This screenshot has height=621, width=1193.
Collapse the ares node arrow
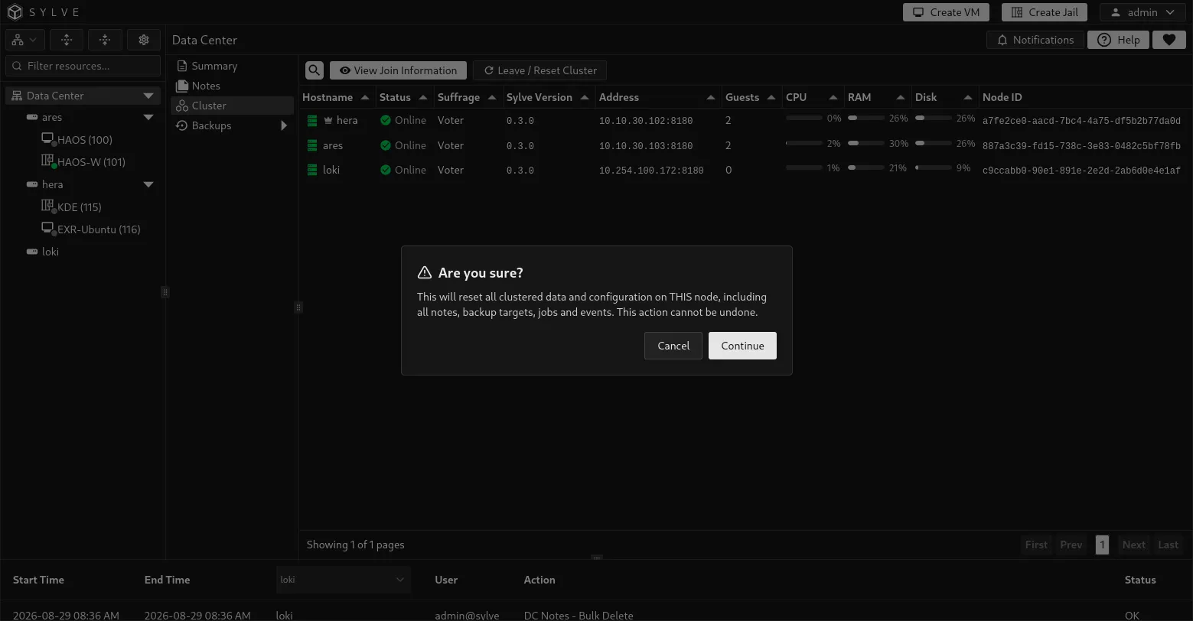tap(148, 117)
